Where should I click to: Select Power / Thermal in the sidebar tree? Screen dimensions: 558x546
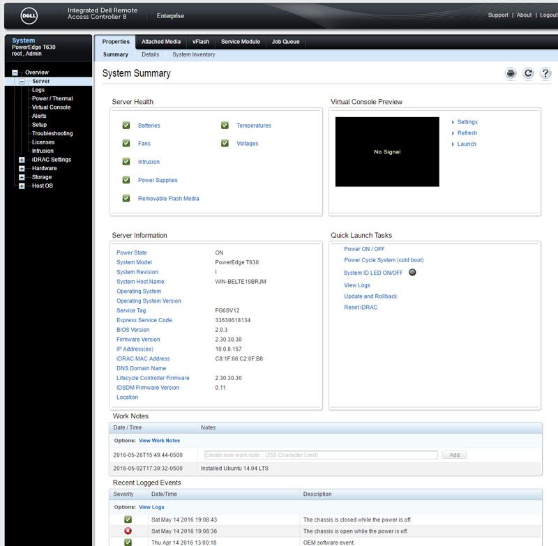tap(52, 98)
